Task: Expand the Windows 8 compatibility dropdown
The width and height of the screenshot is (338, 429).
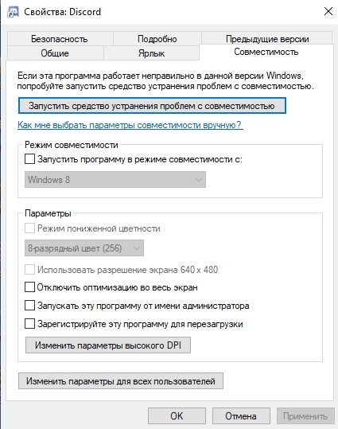Action: pos(115,180)
